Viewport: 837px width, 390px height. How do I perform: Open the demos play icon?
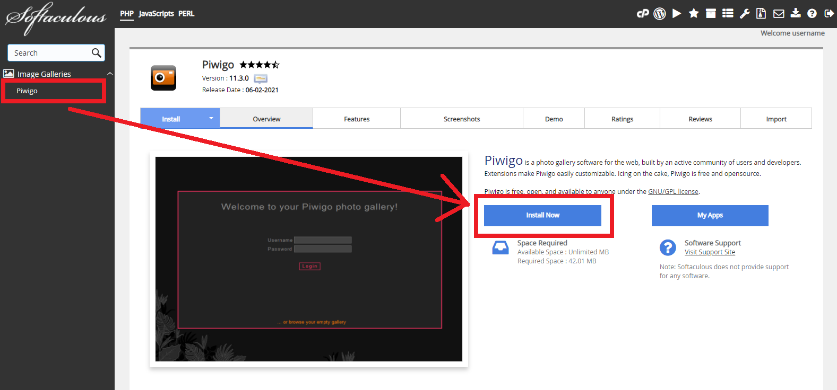coord(677,14)
